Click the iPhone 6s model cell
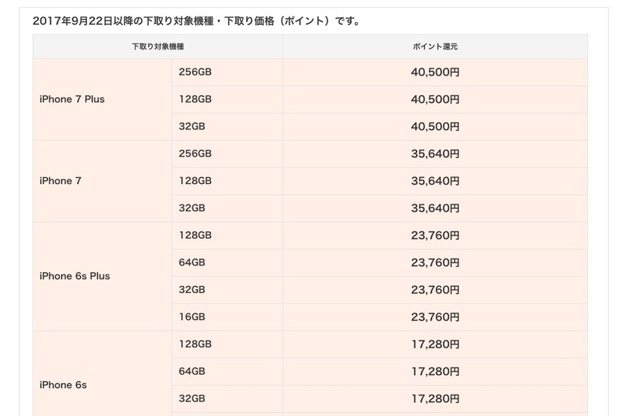The width and height of the screenshot is (629, 416). click(x=102, y=373)
